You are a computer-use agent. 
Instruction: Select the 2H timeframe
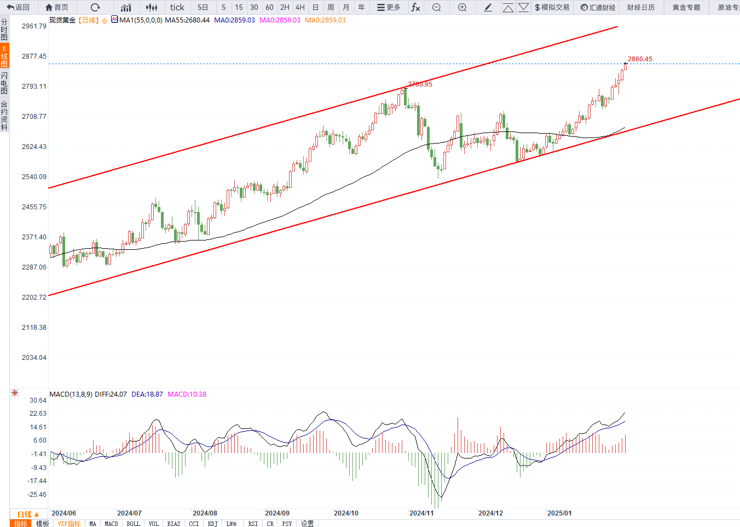285,7
